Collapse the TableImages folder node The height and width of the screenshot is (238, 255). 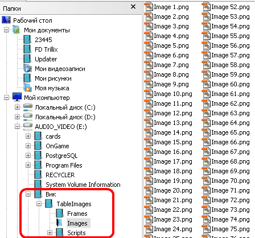(39, 204)
